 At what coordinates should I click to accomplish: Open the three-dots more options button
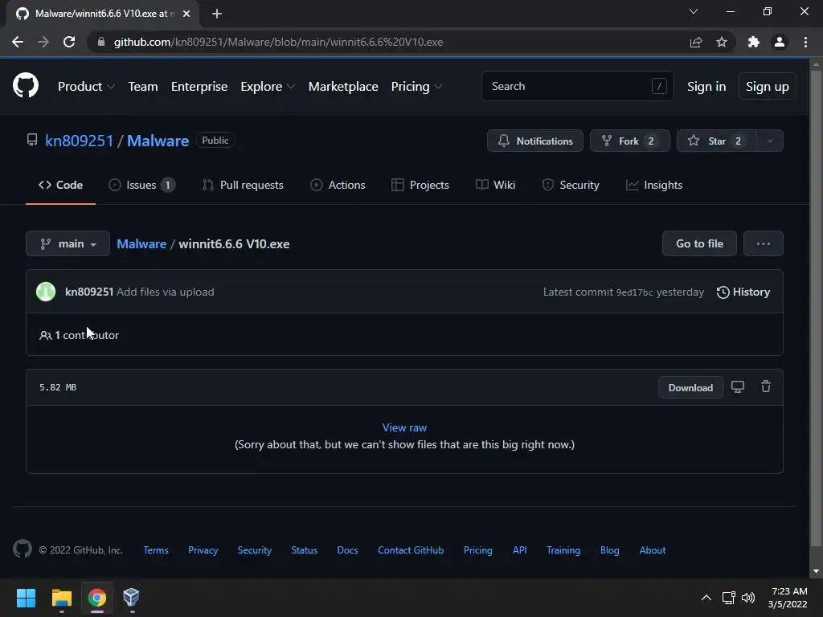[x=764, y=243]
